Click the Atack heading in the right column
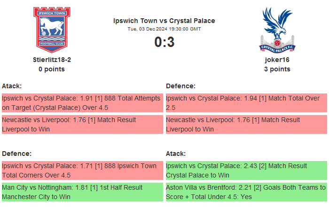The height and width of the screenshot is (216, 329). point(176,154)
